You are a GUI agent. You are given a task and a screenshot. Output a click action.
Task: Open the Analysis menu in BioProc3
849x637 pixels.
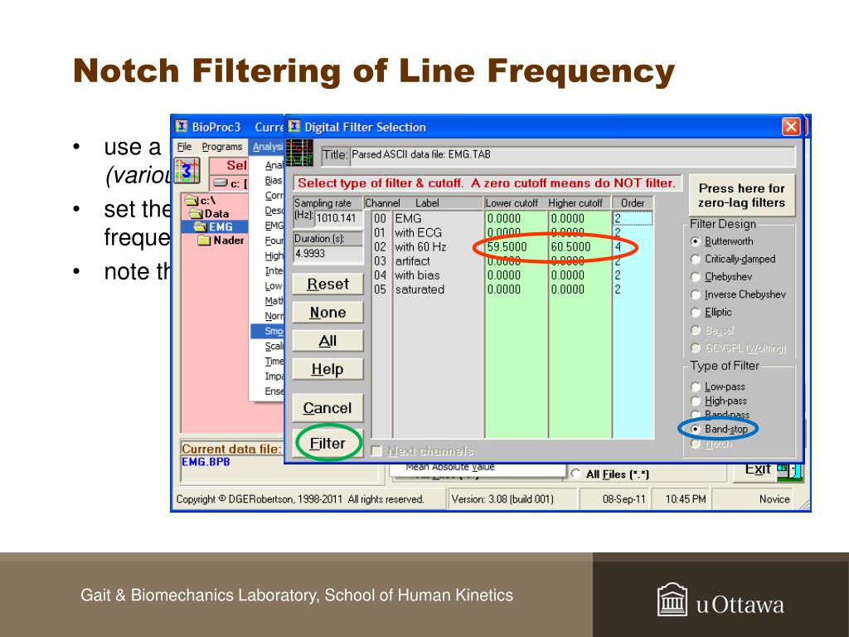268,147
